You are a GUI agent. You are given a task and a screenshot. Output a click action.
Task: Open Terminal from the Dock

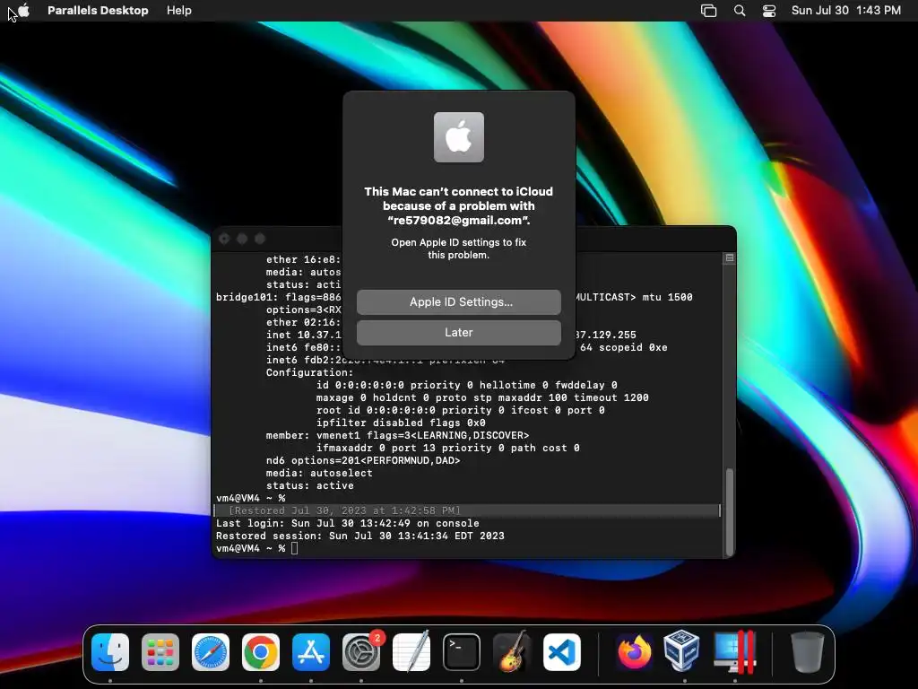pos(462,651)
